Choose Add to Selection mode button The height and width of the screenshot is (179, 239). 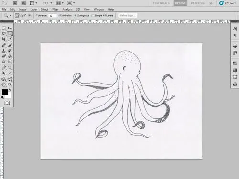[21, 15]
